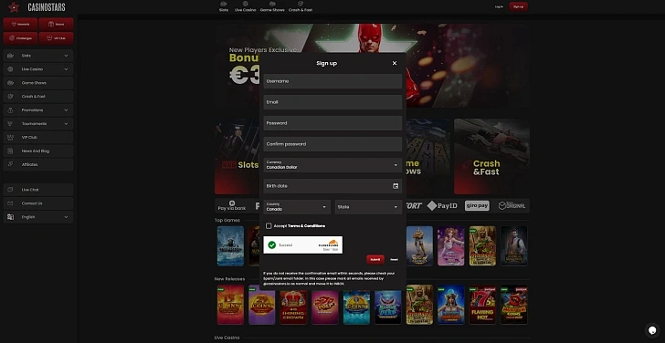Viewport: 665px width, 343px height.
Task: Open Slots in the top navigation
Action: pos(224,6)
